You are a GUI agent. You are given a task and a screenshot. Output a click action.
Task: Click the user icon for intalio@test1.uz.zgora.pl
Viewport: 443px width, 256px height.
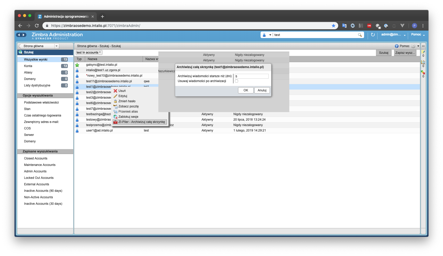tap(77, 70)
